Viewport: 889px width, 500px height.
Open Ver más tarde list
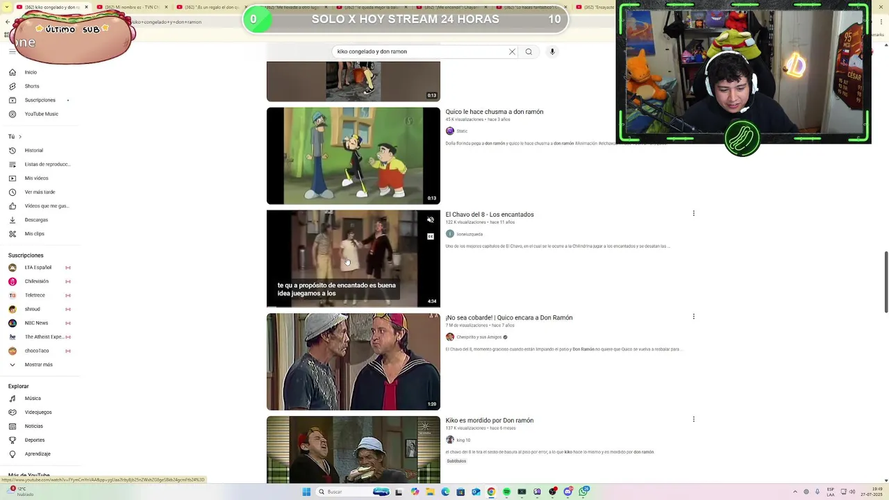click(x=40, y=192)
